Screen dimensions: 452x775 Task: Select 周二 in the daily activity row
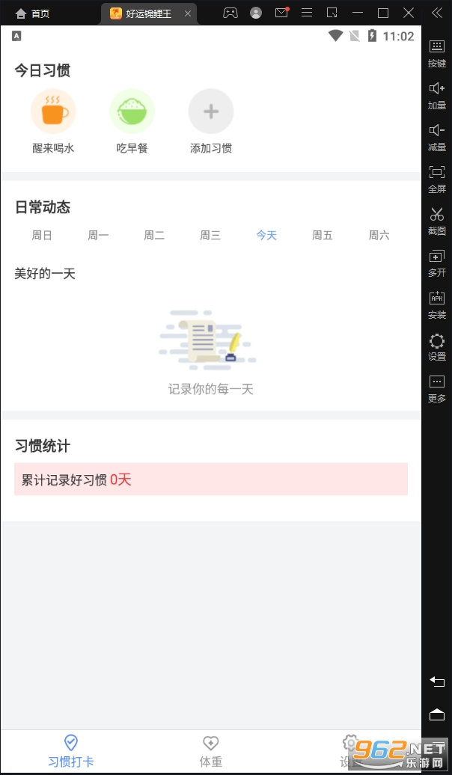154,235
